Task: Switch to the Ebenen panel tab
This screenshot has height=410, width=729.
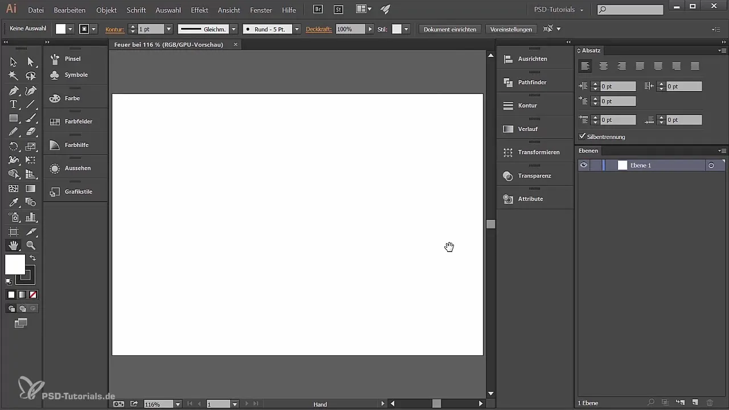Action: [x=588, y=151]
